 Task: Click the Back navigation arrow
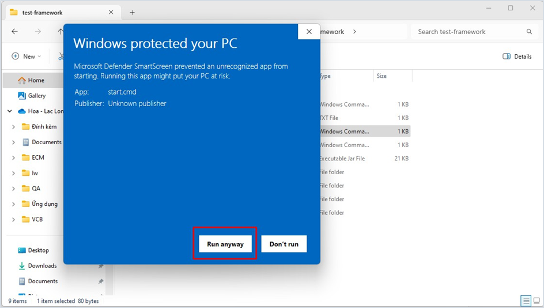tap(15, 32)
